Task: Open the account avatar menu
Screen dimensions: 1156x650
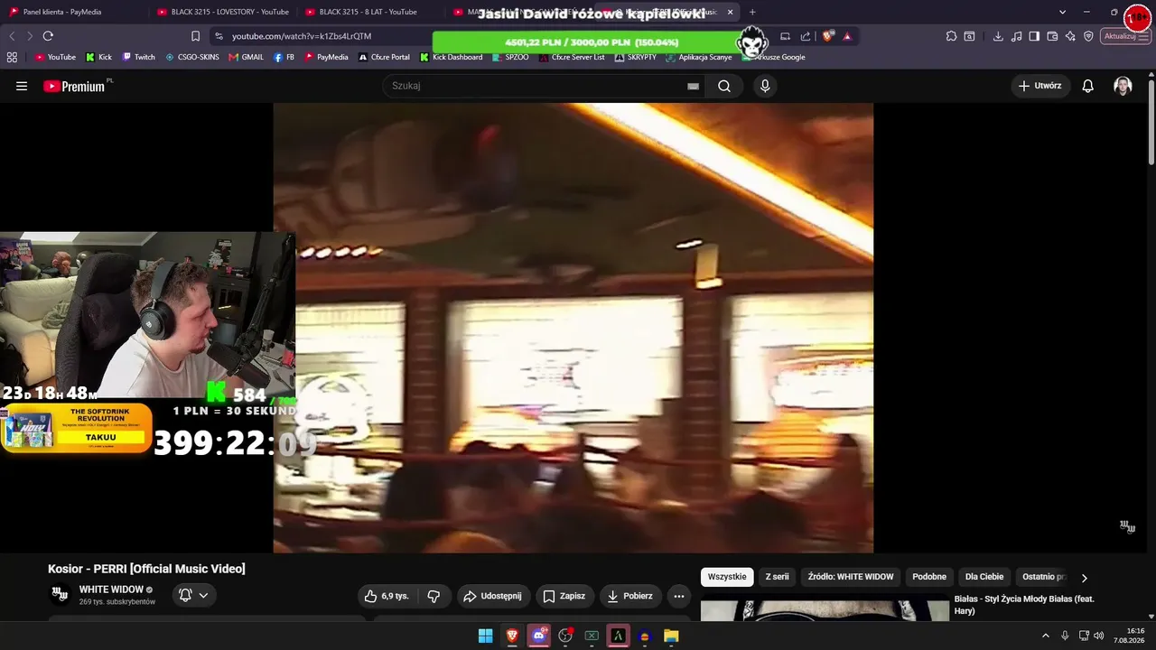Action: tap(1123, 86)
